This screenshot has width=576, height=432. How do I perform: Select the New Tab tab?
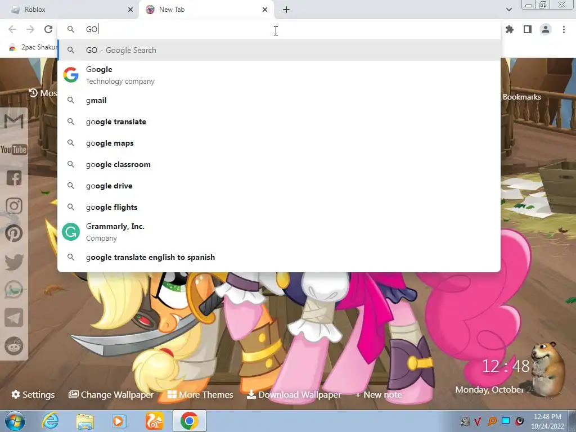click(x=206, y=10)
